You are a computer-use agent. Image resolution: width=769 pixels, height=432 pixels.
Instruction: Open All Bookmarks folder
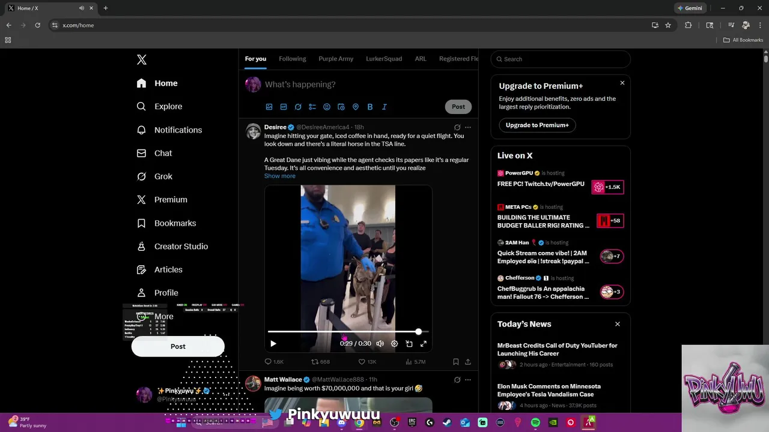(x=743, y=40)
